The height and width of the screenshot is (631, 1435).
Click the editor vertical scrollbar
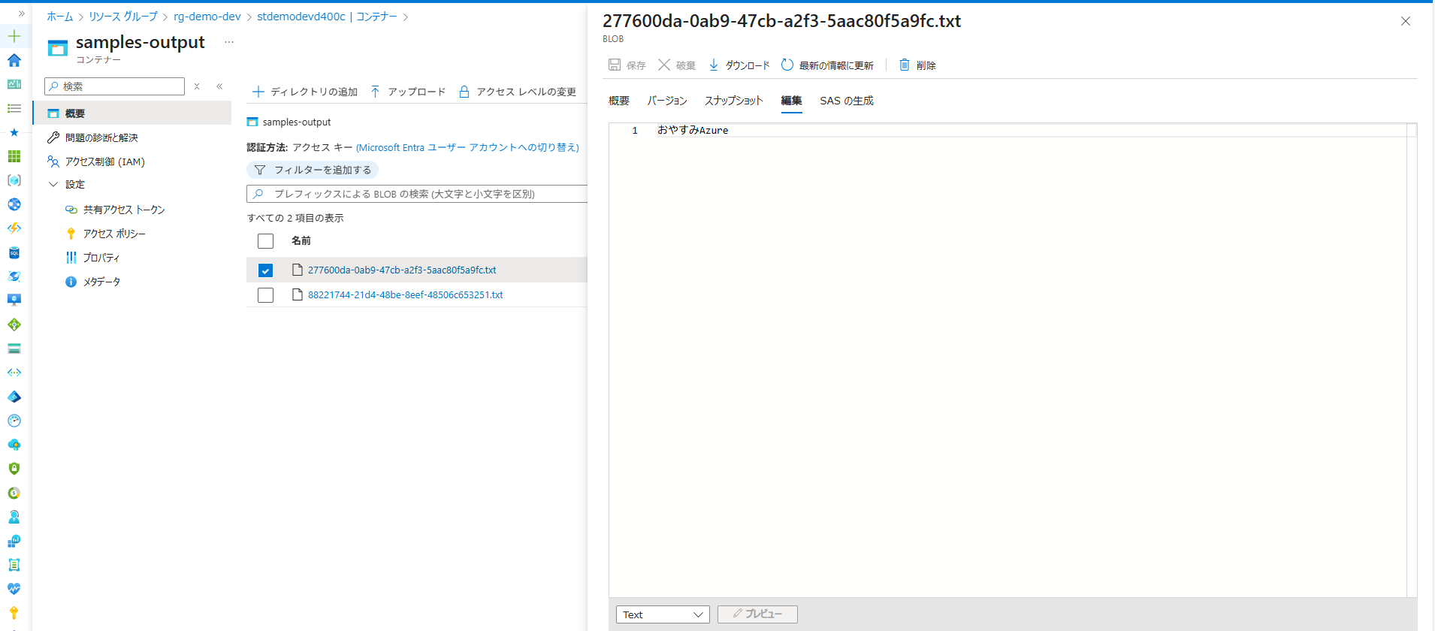coord(1412,361)
